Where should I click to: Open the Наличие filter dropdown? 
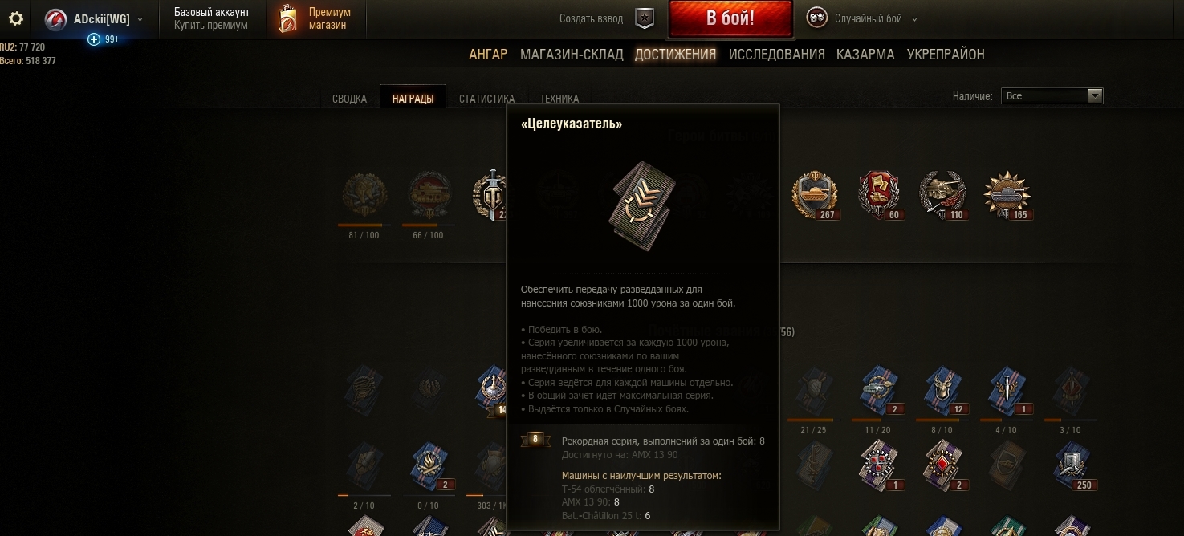[x=1052, y=95]
